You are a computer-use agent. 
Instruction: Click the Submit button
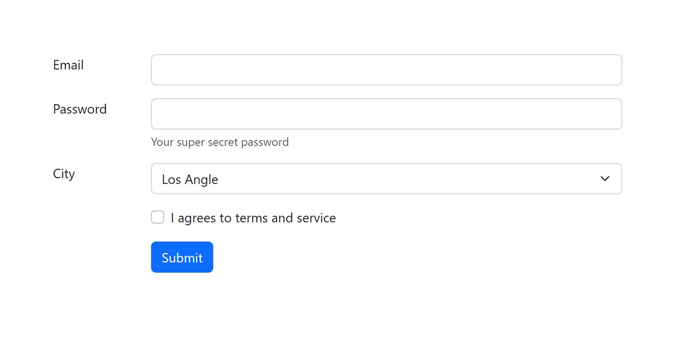pos(182,257)
